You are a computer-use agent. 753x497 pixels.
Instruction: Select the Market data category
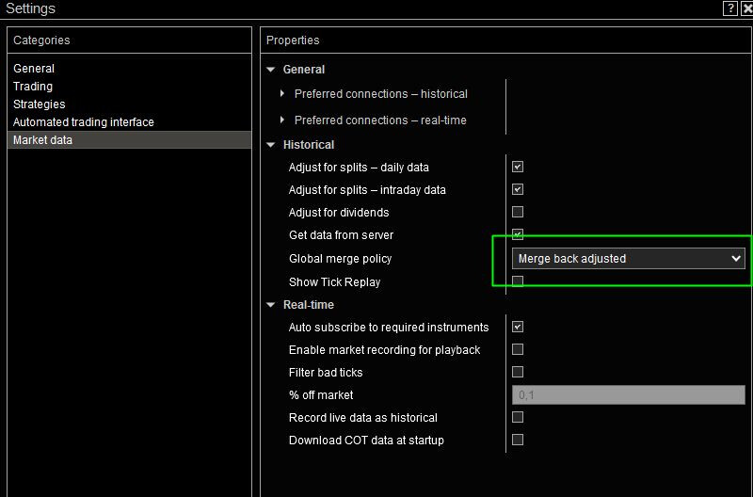coord(43,140)
